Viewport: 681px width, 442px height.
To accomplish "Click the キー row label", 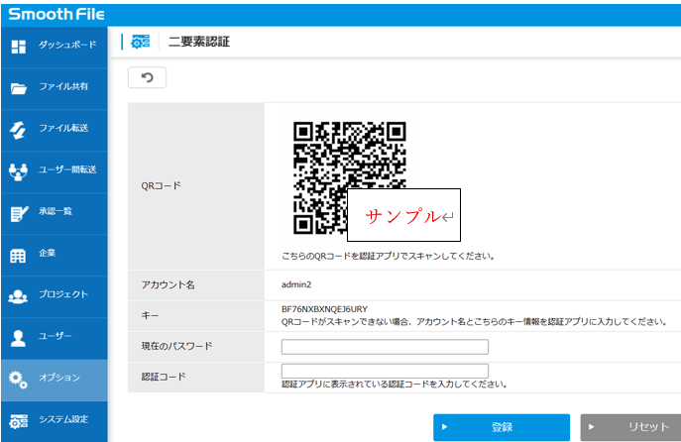I will pyautogui.click(x=150, y=316).
